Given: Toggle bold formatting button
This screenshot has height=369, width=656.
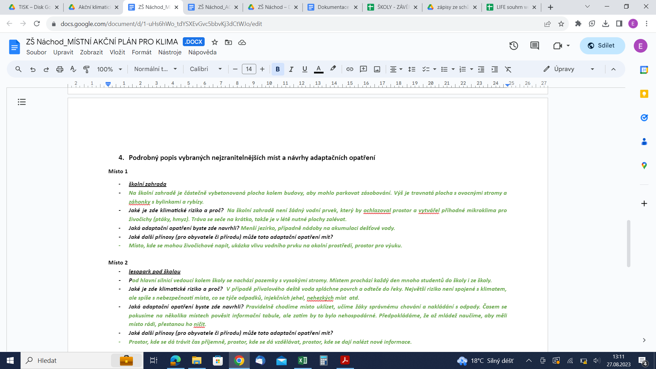Looking at the screenshot, I should pos(278,69).
